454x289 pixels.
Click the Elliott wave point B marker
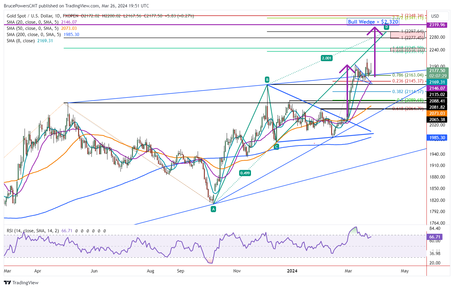tap(267, 79)
